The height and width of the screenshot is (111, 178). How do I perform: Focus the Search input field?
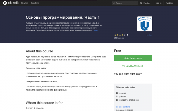(x=125, y=3)
